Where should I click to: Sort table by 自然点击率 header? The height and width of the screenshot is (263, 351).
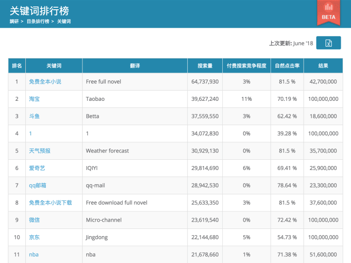(287, 66)
